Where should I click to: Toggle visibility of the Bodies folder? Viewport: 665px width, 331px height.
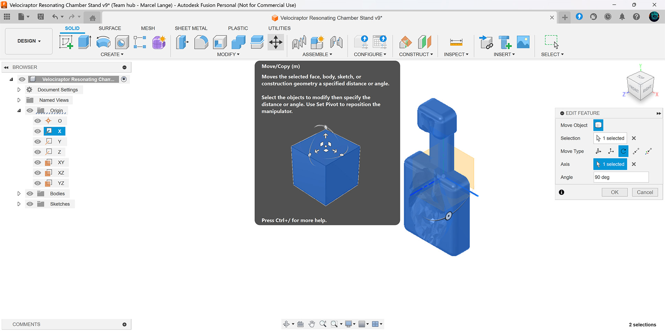(30, 194)
